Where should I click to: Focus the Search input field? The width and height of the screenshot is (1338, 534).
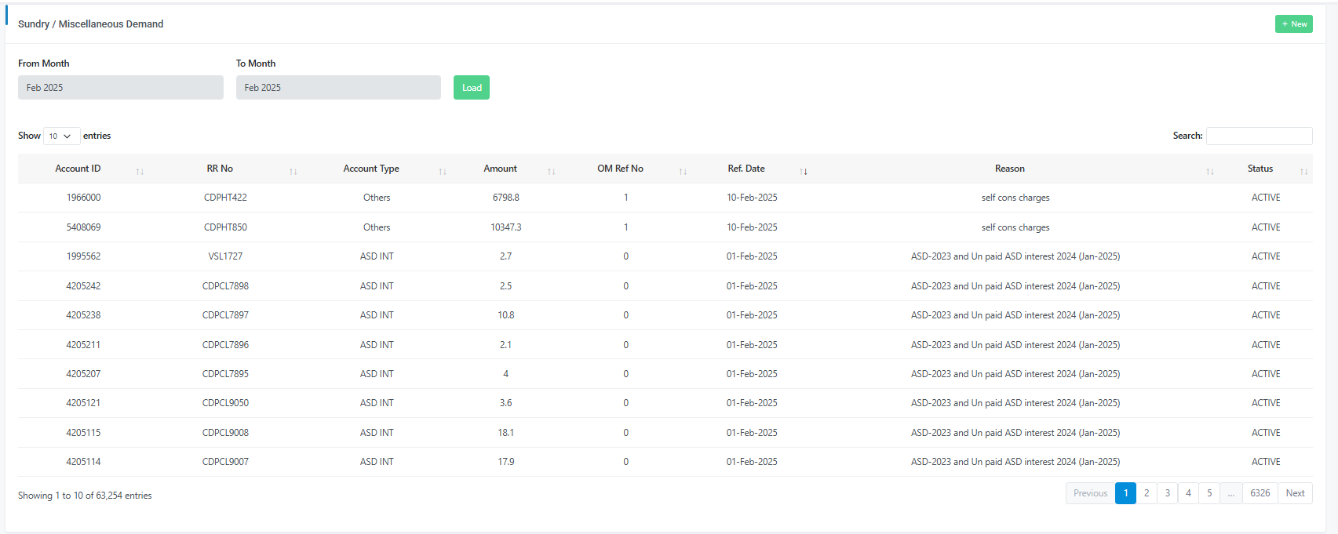click(1259, 136)
